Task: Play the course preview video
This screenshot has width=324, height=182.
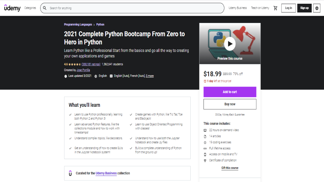Action: 230,44
